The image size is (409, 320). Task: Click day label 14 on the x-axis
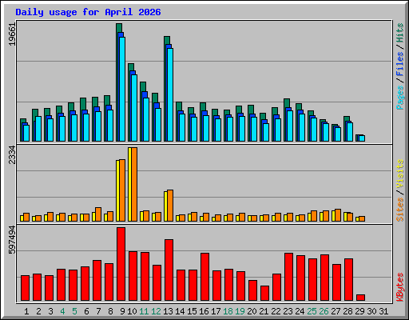(x=180, y=311)
